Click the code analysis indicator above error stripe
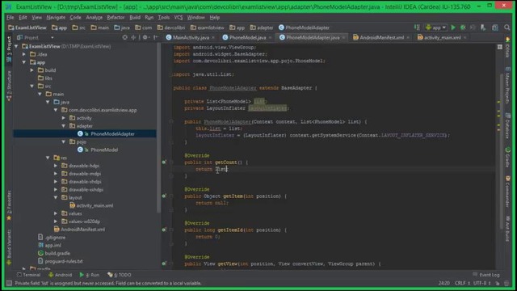The image size is (517, 291). pos(500,47)
